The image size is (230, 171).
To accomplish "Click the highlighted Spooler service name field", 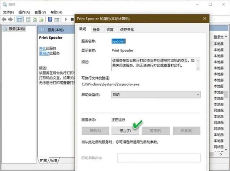I will click(118, 41).
